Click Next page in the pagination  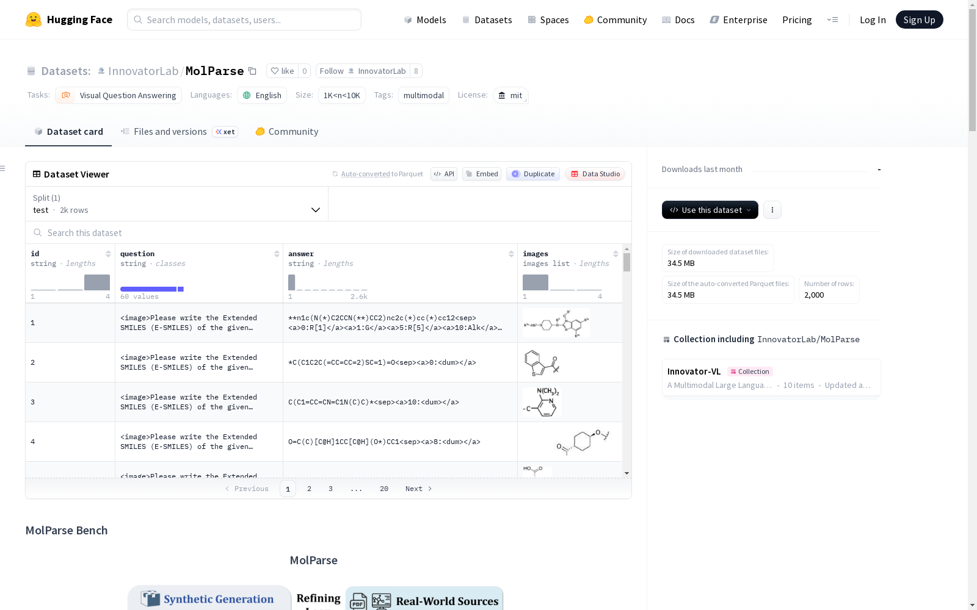[419, 489]
